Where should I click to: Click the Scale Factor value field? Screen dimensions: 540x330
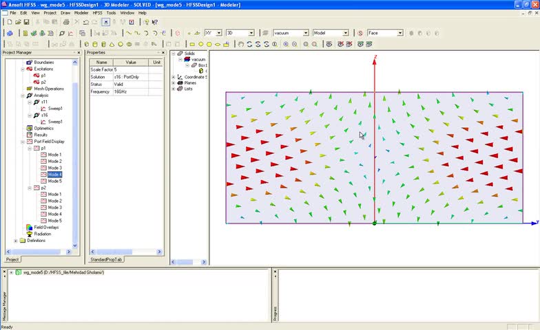pos(131,69)
